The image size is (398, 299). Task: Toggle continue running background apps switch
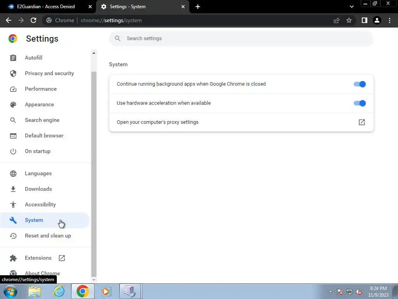(360, 84)
